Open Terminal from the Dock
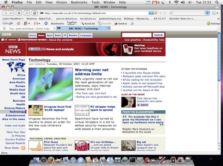The image size is (223, 166). (132, 160)
